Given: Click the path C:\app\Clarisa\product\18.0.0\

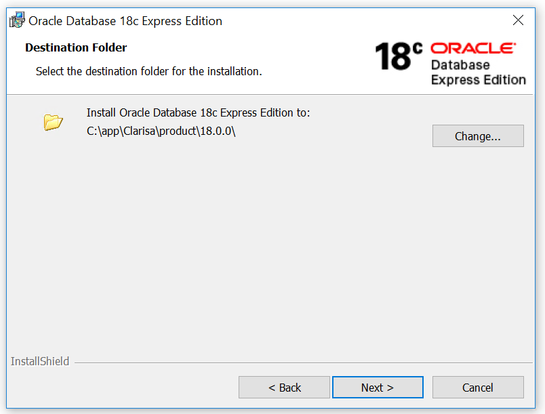Looking at the screenshot, I should 161,131.
